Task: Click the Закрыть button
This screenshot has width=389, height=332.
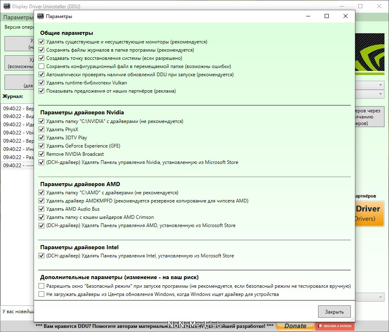Action: tap(334, 312)
